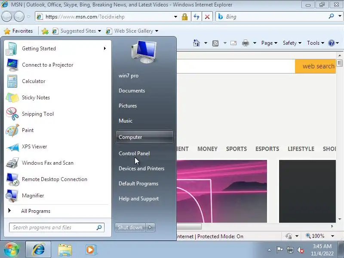Open the Tools menu
This screenshot has width=344, height=258.
click(316, 43)
